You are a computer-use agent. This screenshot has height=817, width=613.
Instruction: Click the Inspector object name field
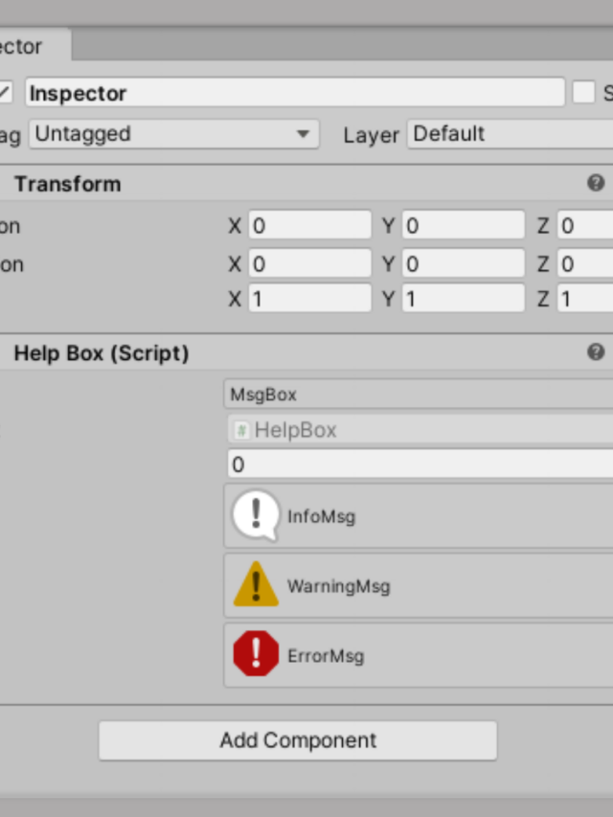[295, 93]
